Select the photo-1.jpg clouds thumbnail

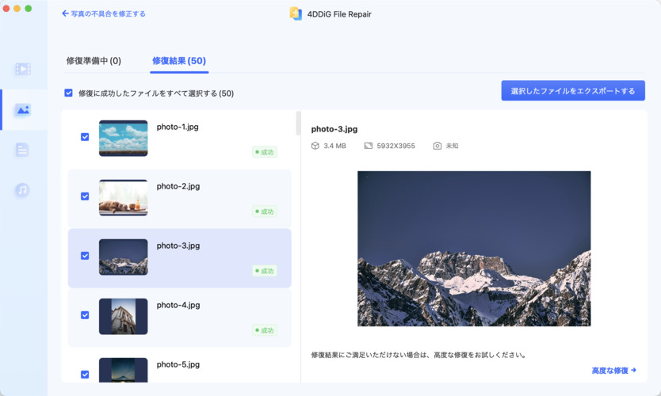pyautogui.click(x=123, y=138)
